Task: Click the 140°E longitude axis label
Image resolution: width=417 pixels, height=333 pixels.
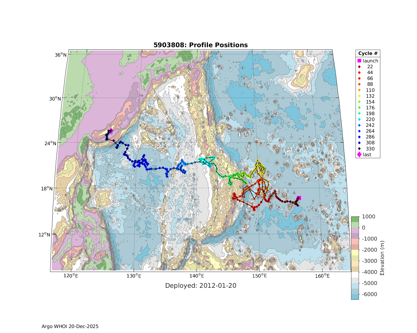Action: coord(197,276)
